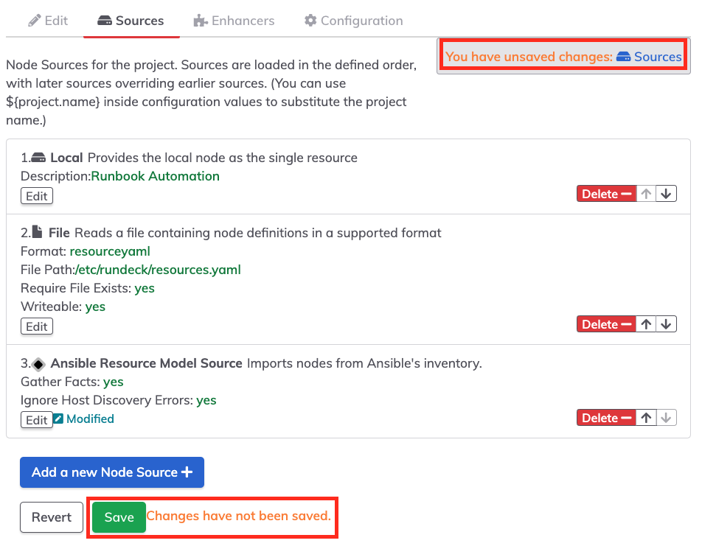Move File source down with arrow

666,324
